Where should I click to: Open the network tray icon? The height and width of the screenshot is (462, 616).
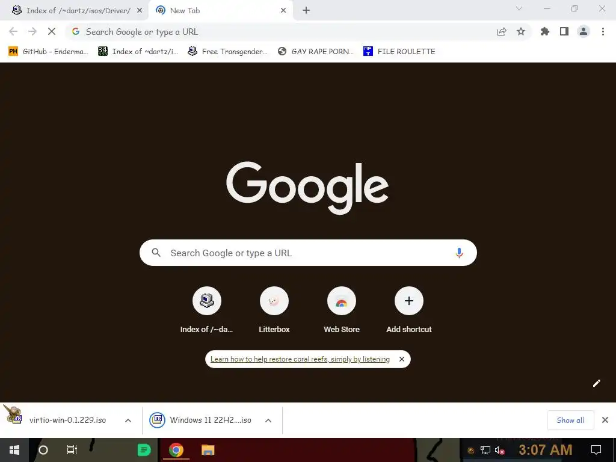[485, 450]
